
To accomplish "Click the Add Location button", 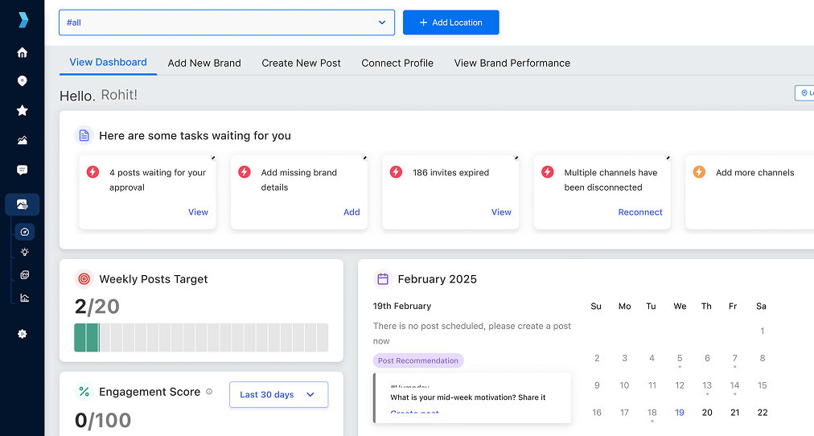I will tap(450, 23).
